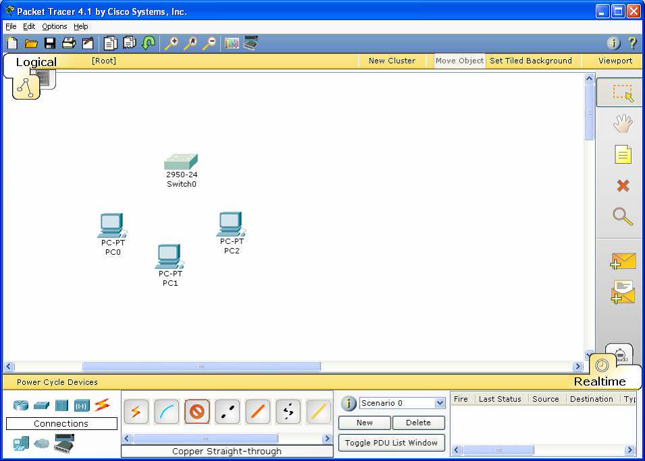
Task: Select the Switch0 2950-24 device
Action: point(181,162)
